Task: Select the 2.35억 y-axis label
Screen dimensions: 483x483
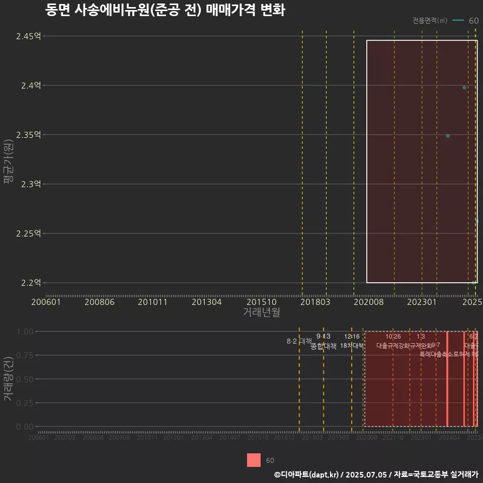Action: point(28,135)
